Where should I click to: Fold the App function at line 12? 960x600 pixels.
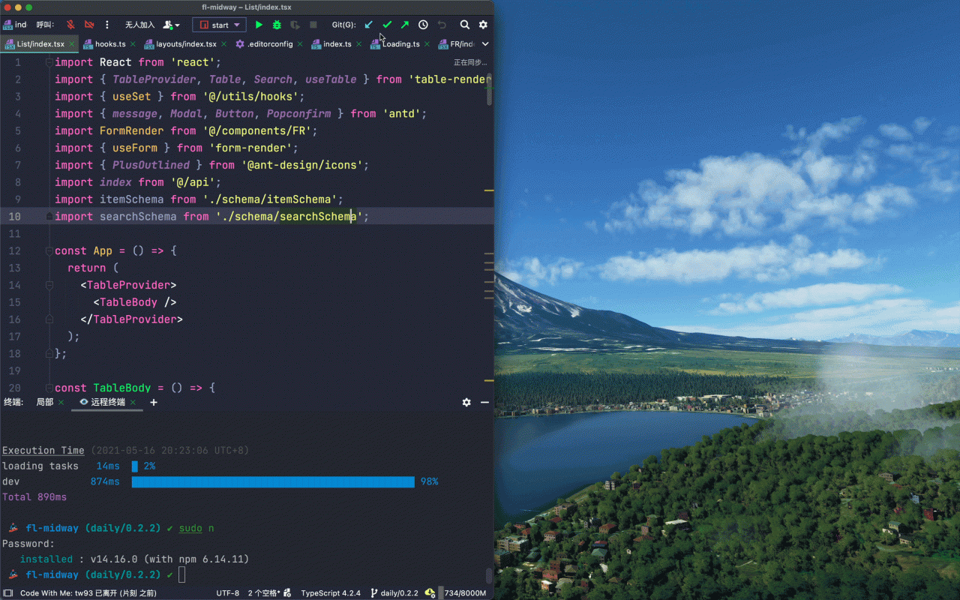coord(49,250)
